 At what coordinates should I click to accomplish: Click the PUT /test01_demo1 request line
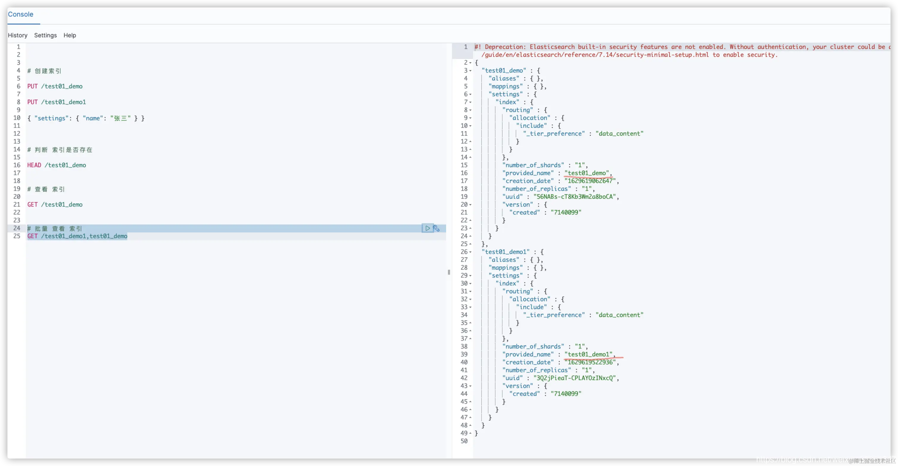tap(57, 102)
